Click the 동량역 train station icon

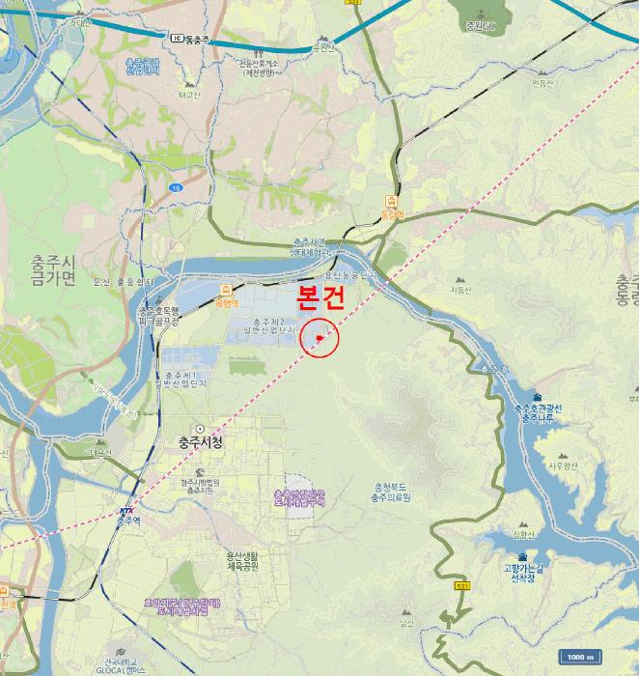[391, 201]
